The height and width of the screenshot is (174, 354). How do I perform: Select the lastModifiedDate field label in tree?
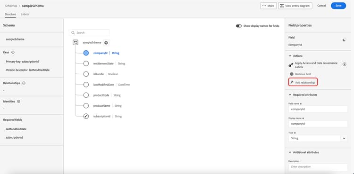coord(104,85)
